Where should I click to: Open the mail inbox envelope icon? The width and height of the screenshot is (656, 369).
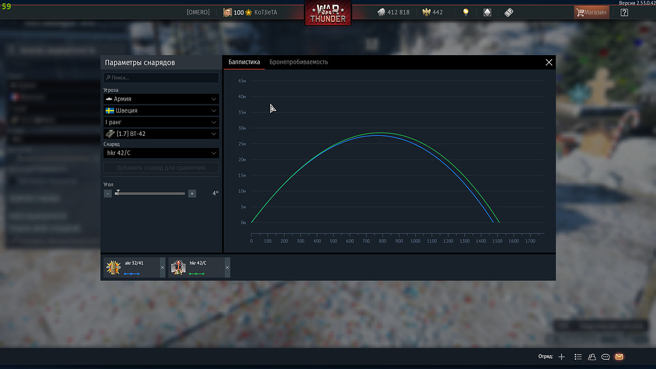[619, 357]
